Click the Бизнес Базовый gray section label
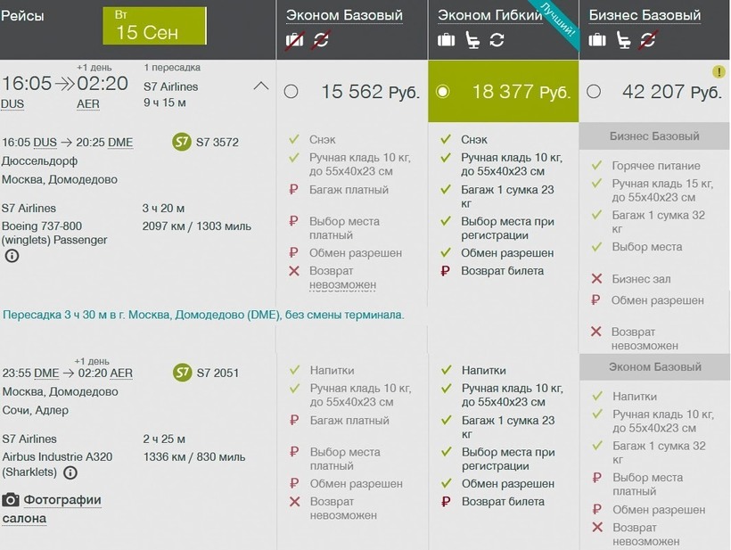Viewport: 731px width, 550px height. 654,136
